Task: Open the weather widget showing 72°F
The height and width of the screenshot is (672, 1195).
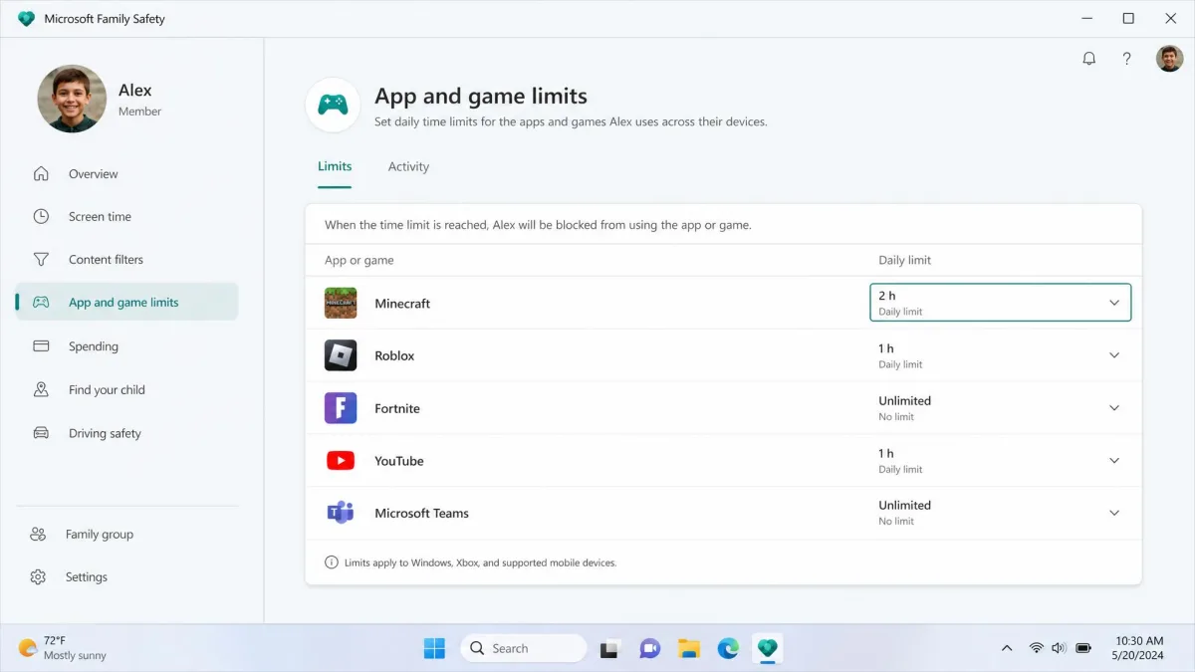Action: click(63, 648)
